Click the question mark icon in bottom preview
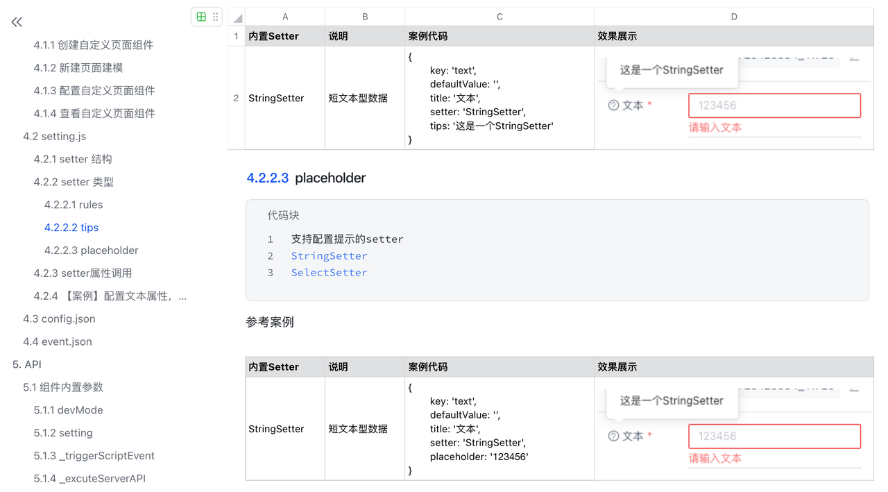 point(613,436)
